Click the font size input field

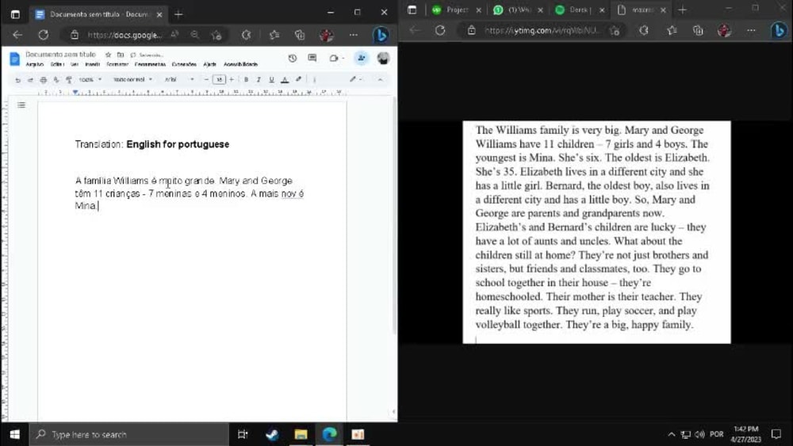click(x=219, y=79)
